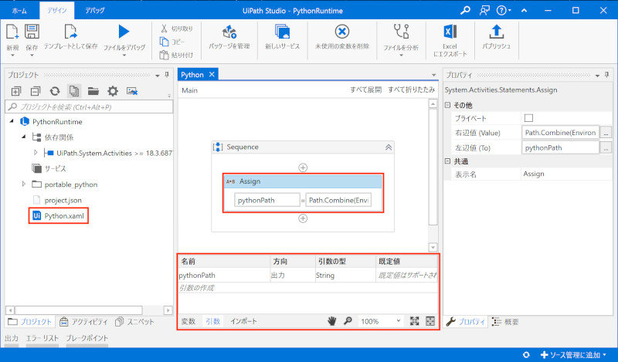The width and height of the screenshot is (618, 362).
Task: Collapse the PythonRuntime project node
Action: [12, 121]
